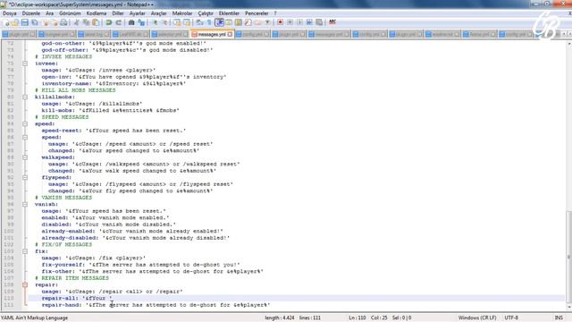Toggle Show All Characters toolbar button
The height and width of the screenshot is (322, 572).
point(209,22)
